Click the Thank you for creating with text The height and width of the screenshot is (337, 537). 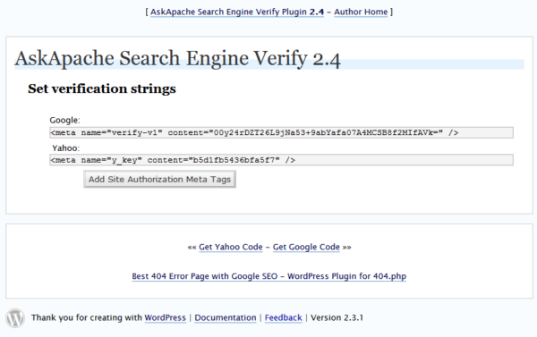pyautogui.click(x=86, y=318)
